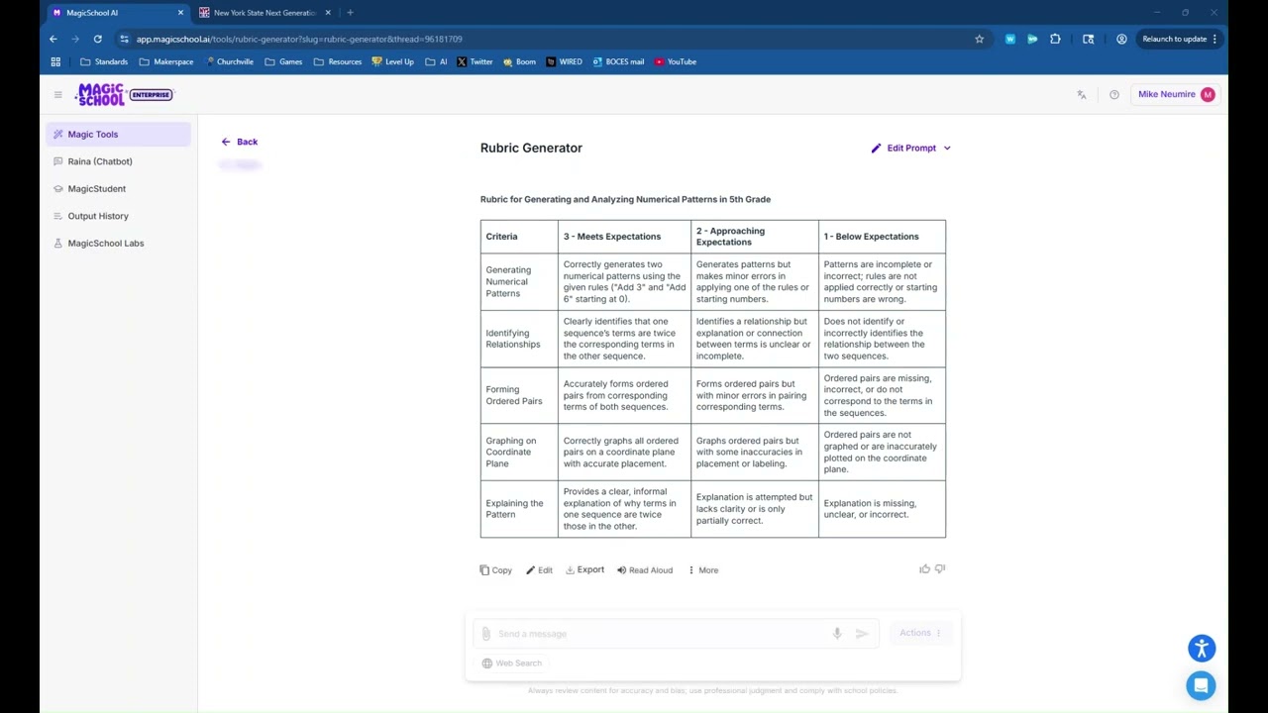1268x713 pixels.
Task: Click the 'Graphing on Coordinate Plane' cell
Action: [x=519, y=453]
